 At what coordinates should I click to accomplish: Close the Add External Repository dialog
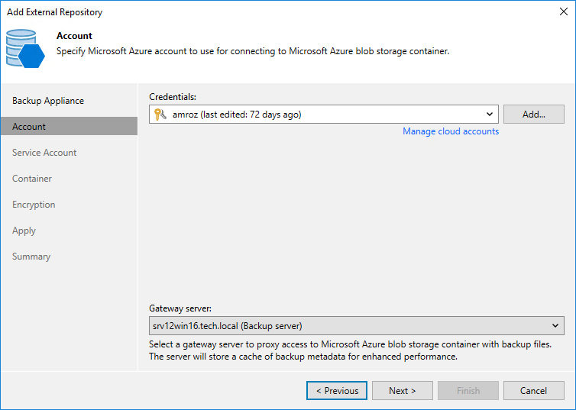point(564,12)
